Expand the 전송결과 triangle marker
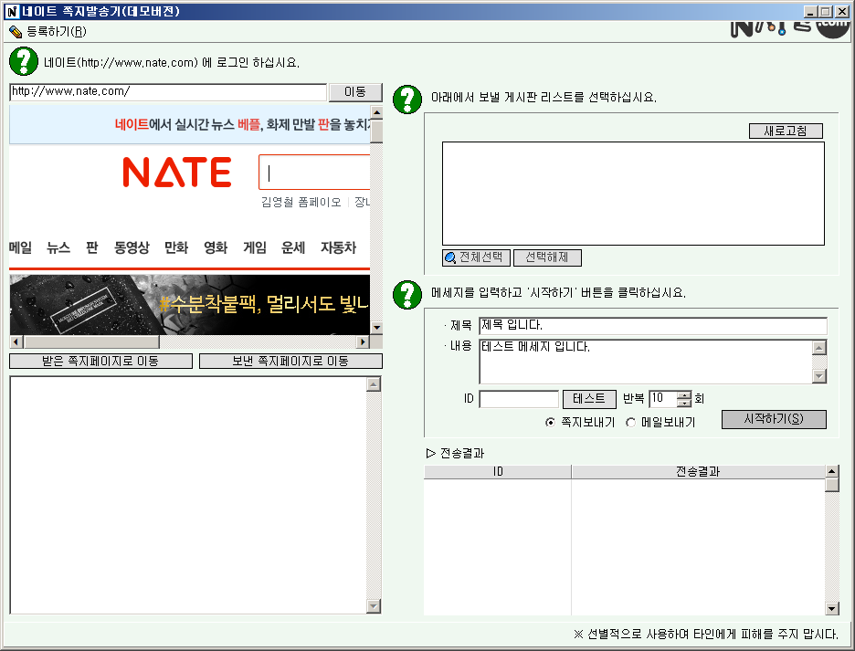855x651 pixels. (431, 453)
